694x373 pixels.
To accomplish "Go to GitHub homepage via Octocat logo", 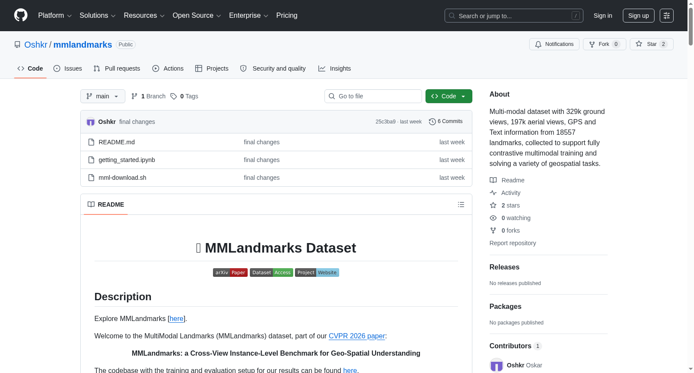I will 21,16.
